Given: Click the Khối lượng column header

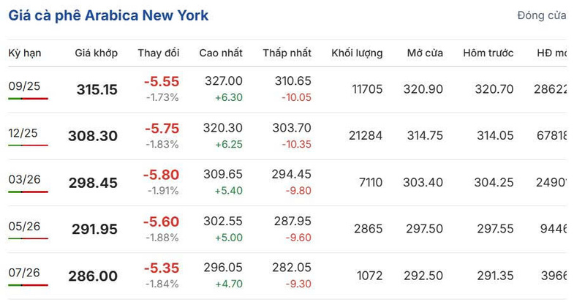Looking at the screenshot, I should click(357, 53).
